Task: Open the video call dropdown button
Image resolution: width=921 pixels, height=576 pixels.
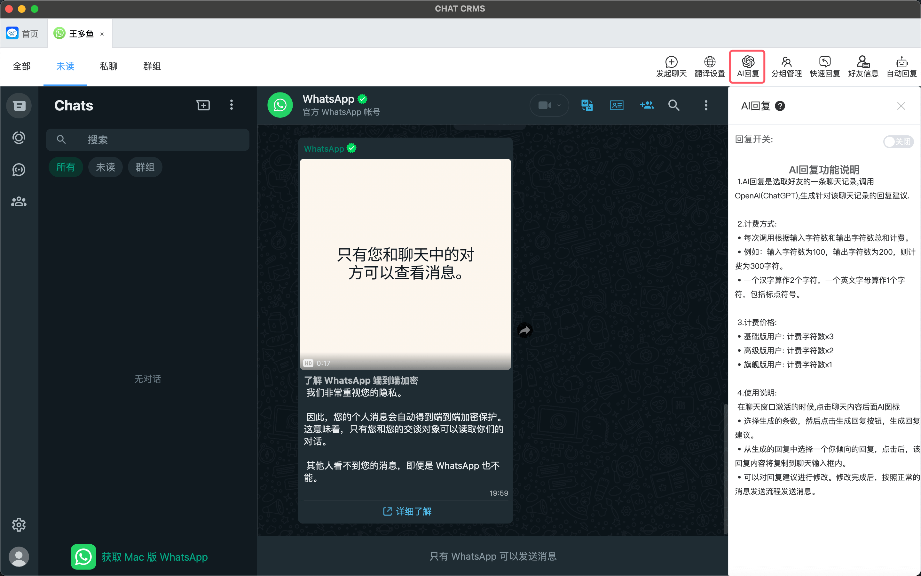Action: (549, 105)
